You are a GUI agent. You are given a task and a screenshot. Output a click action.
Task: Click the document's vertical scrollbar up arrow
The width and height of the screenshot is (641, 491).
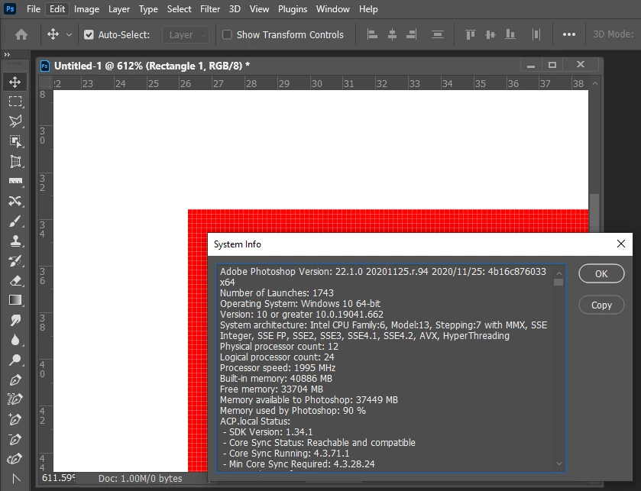coord(595,83)
